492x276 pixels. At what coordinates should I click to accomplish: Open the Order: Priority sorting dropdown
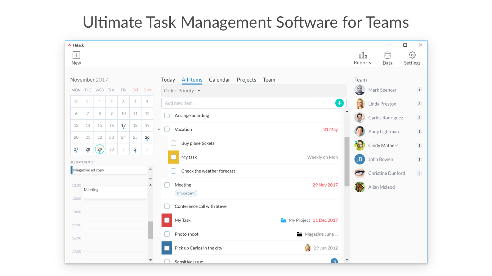pyautogui.click(x=182, y=91)
